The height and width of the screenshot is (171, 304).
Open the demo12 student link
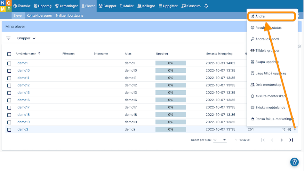tap(23, 85)
